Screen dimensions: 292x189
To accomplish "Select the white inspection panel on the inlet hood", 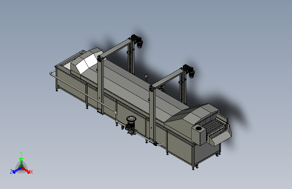I will point(87,64).
